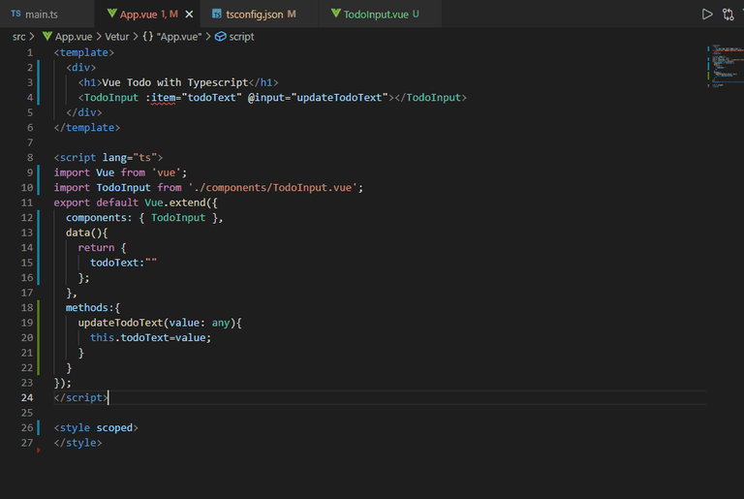
Task: Select the {} "App.vue" breadcrumb
Action: coord(172,37)
